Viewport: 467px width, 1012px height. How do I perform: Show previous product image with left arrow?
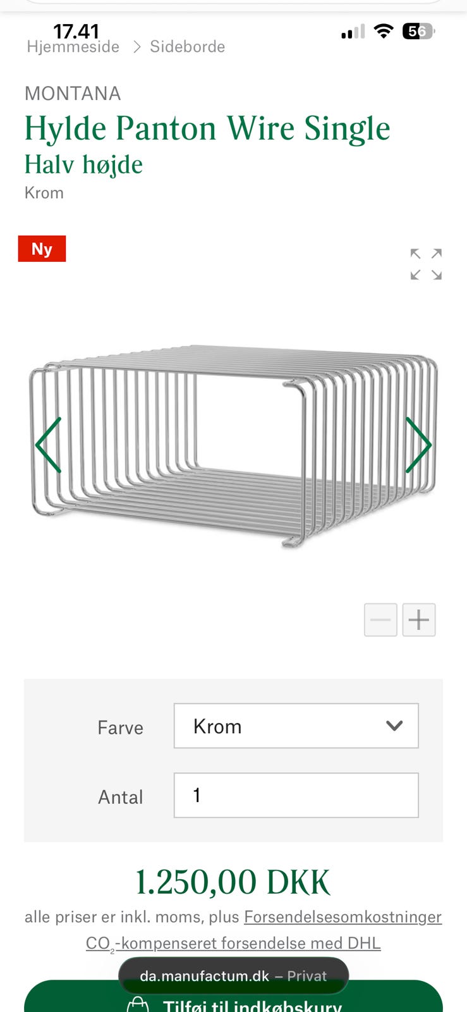click(x=49, y=445)
